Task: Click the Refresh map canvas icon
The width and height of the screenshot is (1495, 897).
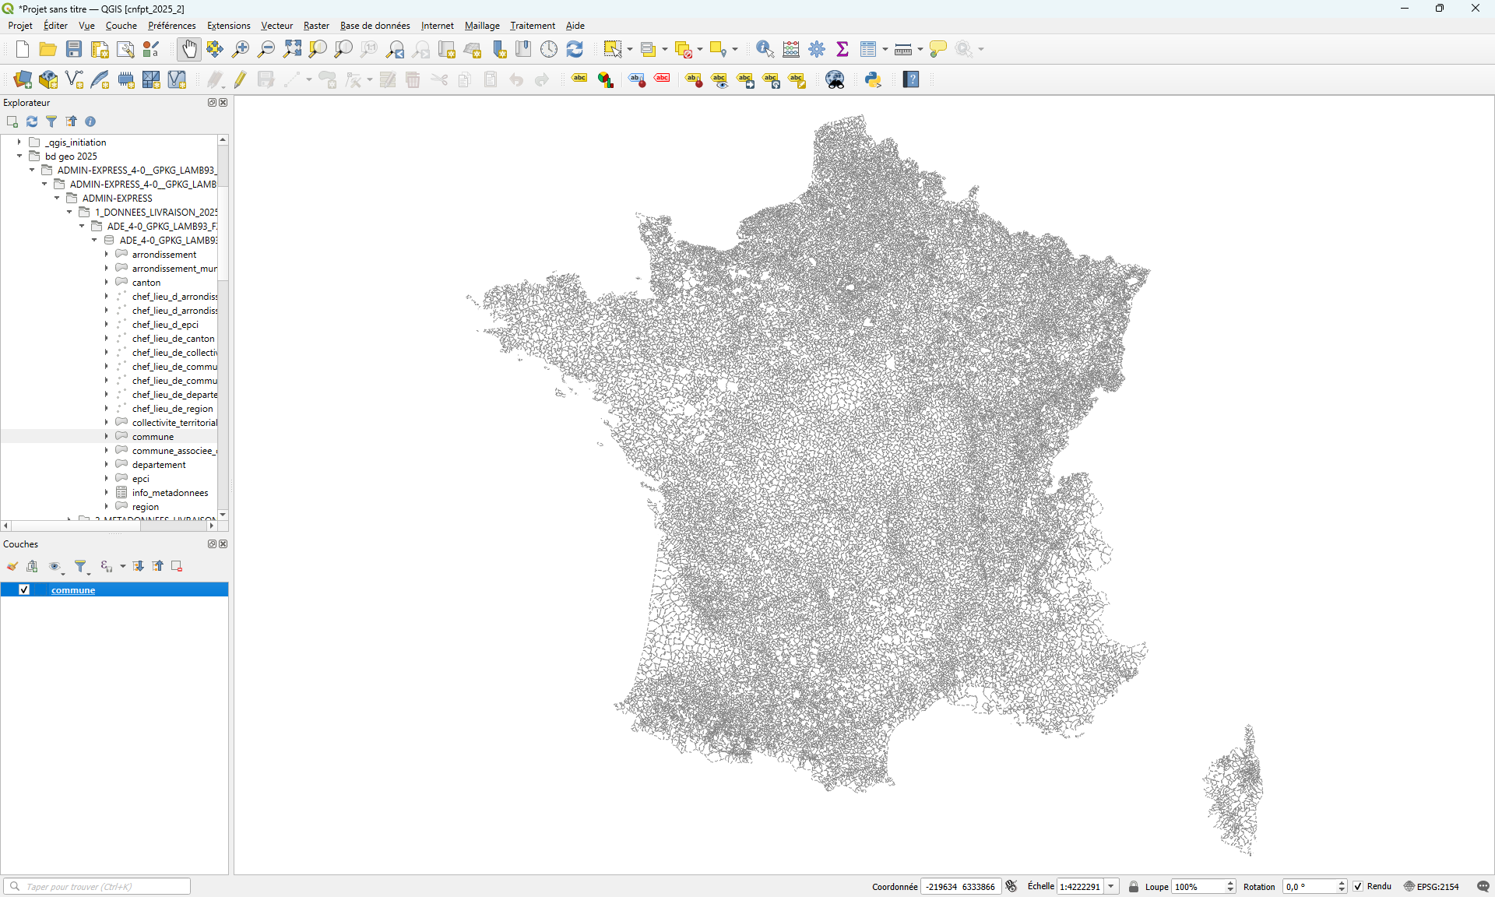Action: tap(575, 48)
